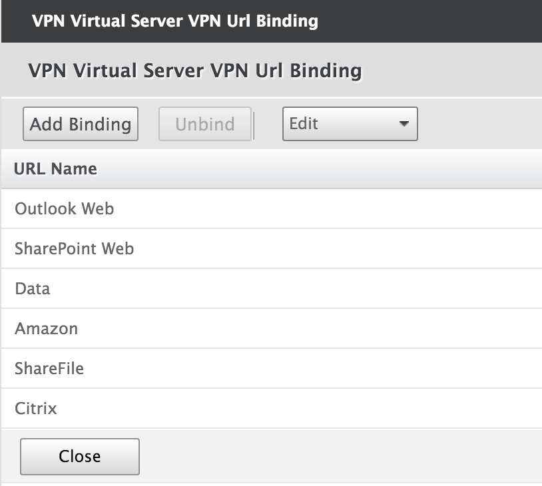542x486 pixels.
Task: Open the Edit dropdown menu
Action: tap(350, 124)
